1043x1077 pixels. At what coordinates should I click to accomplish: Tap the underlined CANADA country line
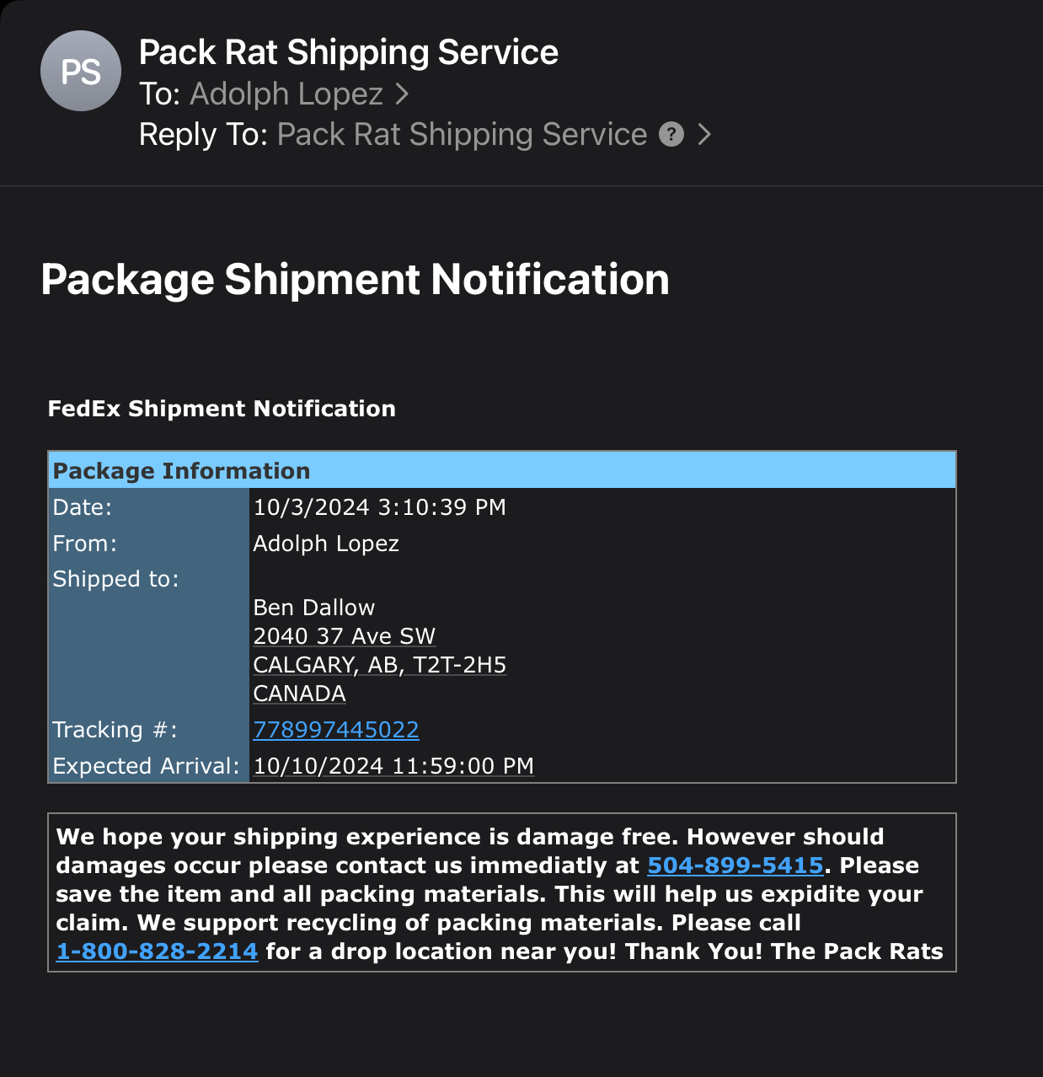300,694
